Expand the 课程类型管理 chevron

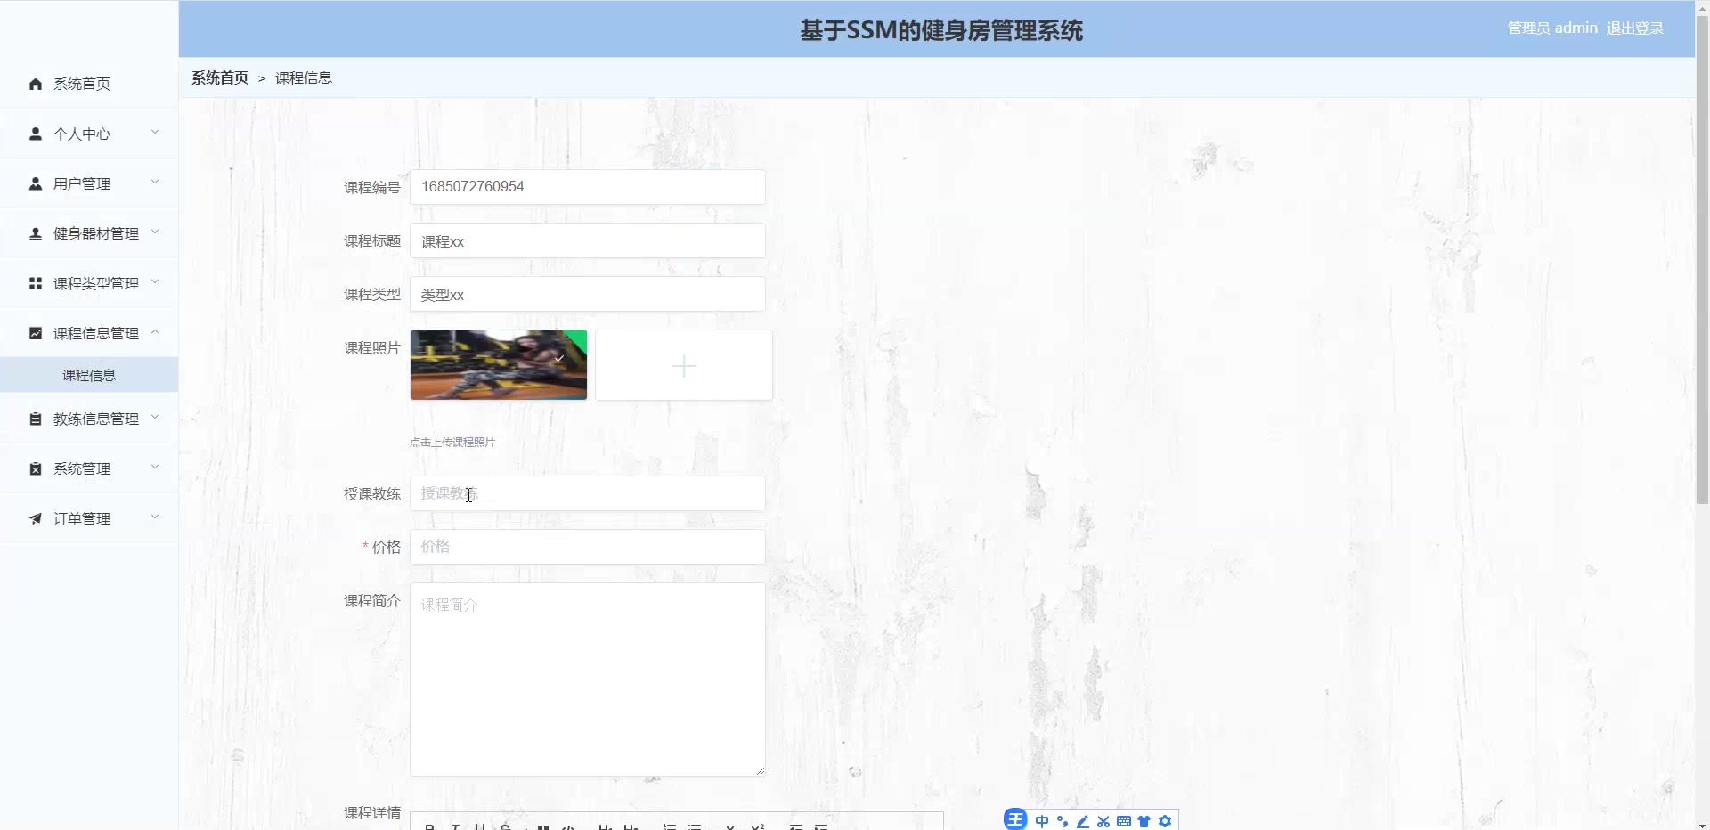[155, 282]
